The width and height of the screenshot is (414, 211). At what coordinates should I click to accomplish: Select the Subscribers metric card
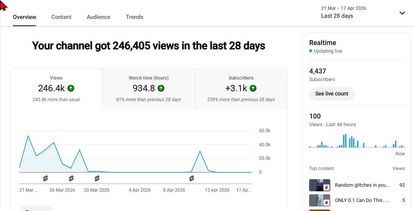241,89
